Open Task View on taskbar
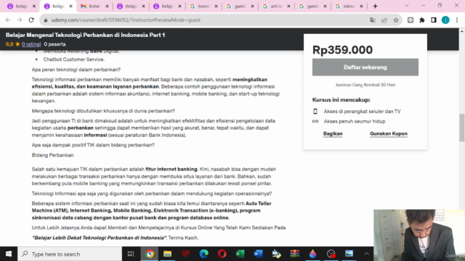This screenshot has height=261, width=465. [x=131, y=254]
